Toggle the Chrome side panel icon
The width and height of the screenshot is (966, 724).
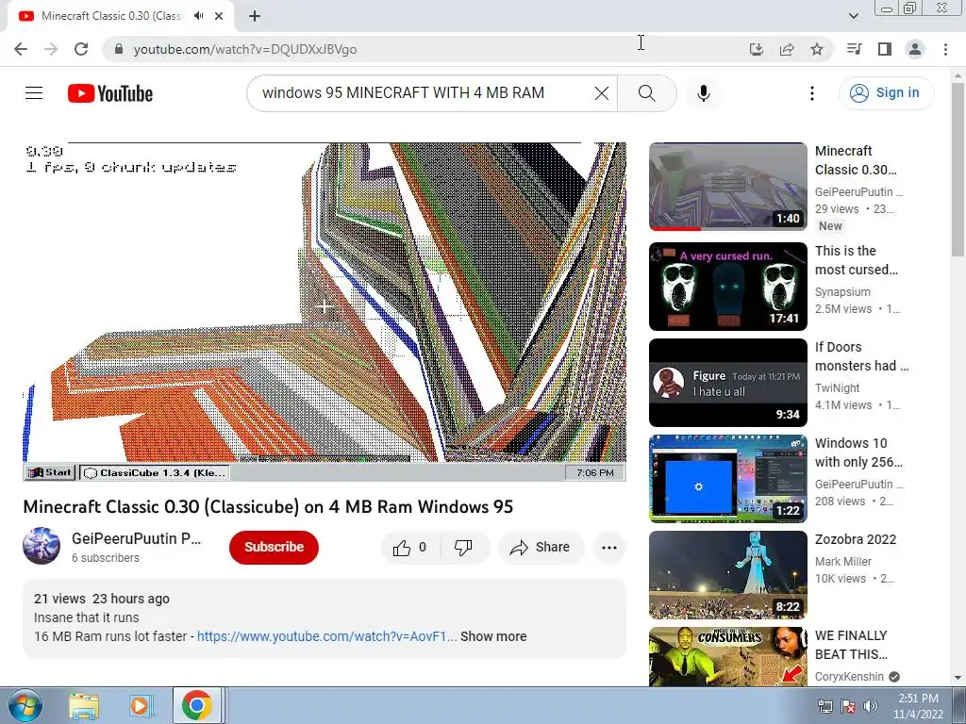click(x=885, y=49)
